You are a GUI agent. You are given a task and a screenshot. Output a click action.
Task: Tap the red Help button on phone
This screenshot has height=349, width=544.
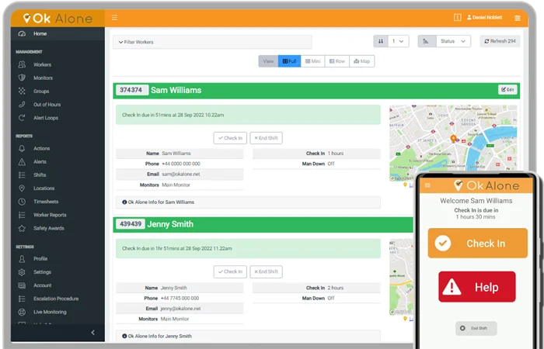476,287
